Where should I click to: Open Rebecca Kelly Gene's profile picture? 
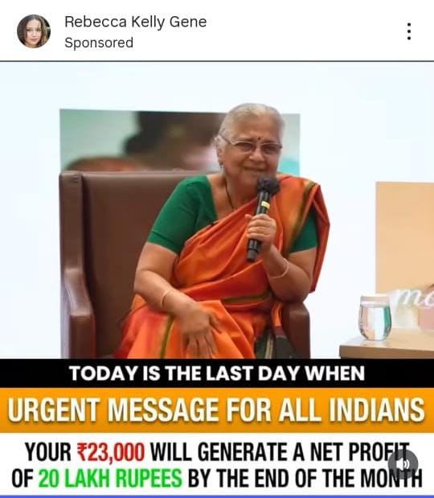[34, 31]
